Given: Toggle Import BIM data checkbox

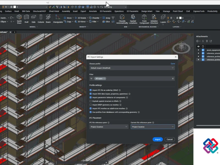Looking at the screenshot, I should click(90, 94).
